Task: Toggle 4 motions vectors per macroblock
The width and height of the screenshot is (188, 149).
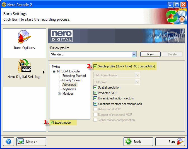Action: pos(95,104)
